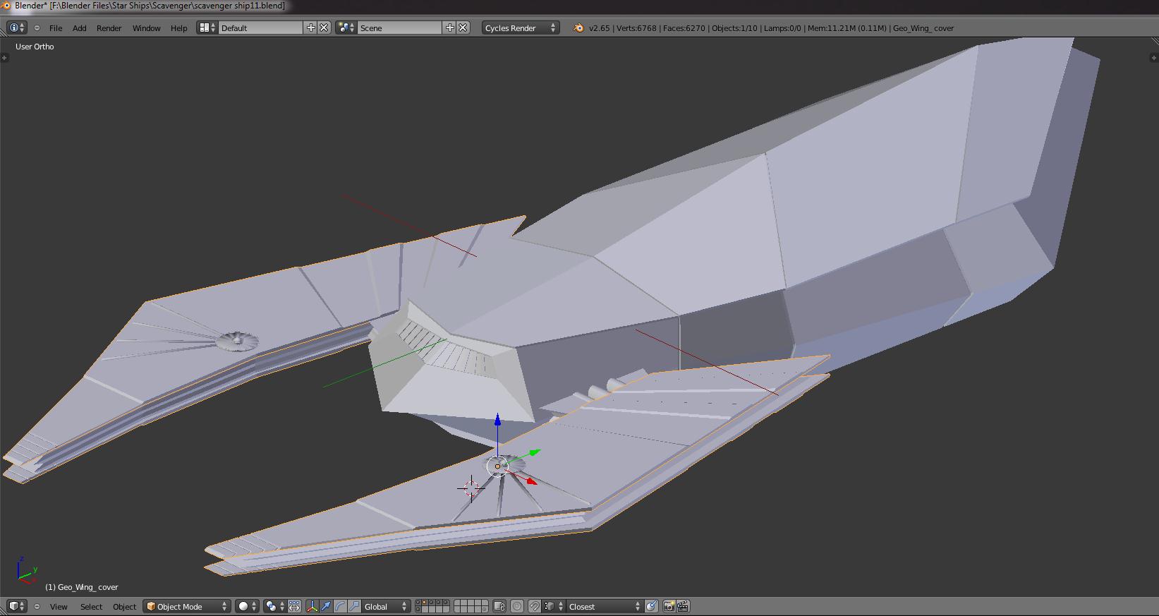
Task: Click the OpenGL render animation clapper icon
Action: pyautogui.click(x=683, y=606)
